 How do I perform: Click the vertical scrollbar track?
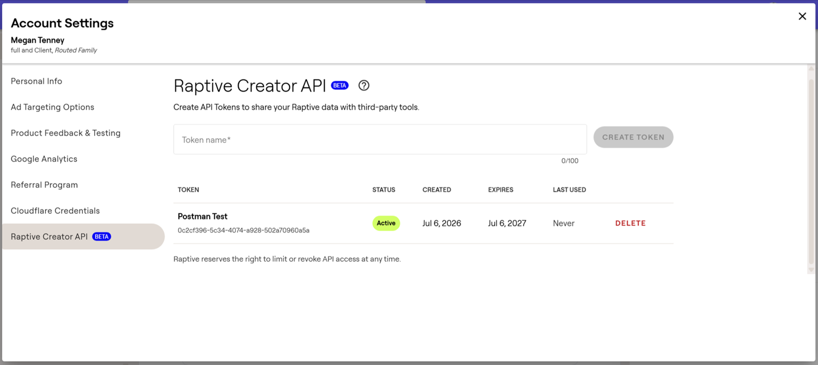pos(811,169)
